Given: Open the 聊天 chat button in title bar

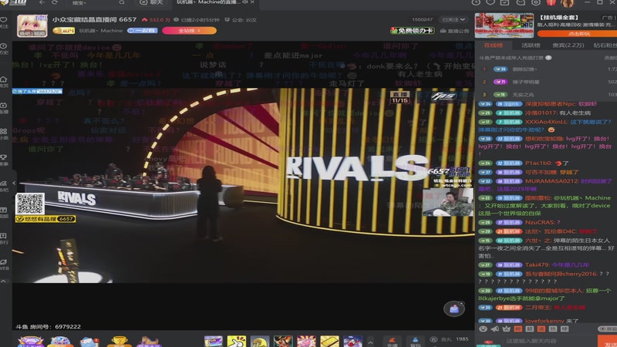Looking at the screenshot, I should 151,2.
